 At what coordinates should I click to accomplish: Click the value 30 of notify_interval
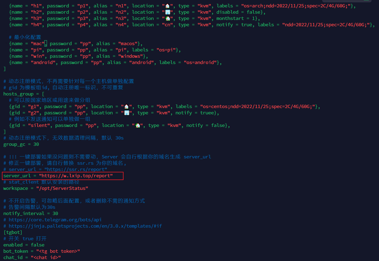(55, 213)
